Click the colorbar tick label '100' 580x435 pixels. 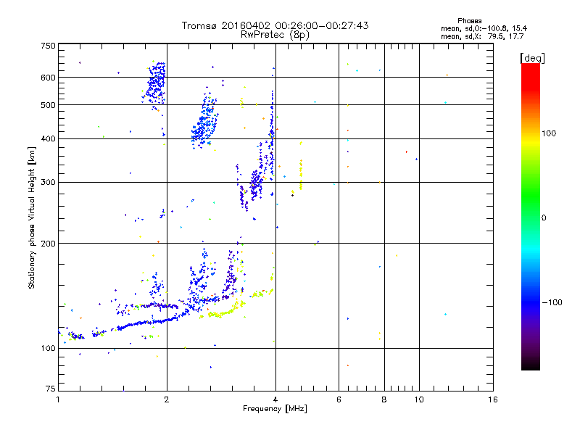coord(549,133)
